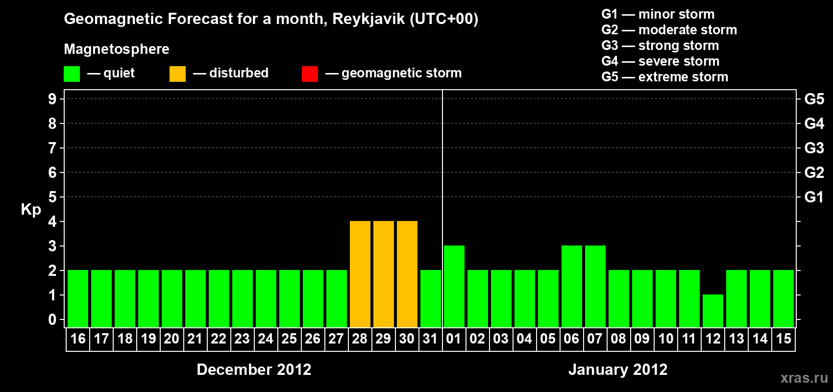Click the short green bar for January 12
Image resolution: width=833 pixels, height=392 pixels.
713,311
